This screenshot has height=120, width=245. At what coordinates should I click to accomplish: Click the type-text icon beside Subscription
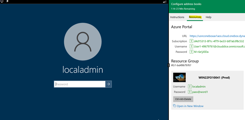(x=191, y=41)
